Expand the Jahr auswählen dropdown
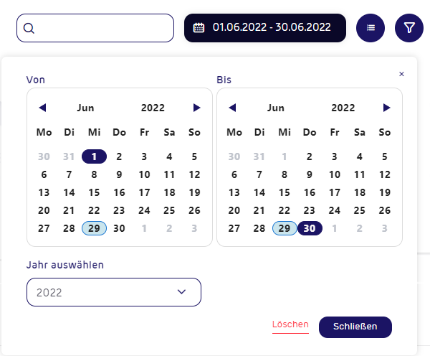The height and width of the screenshot is (356, 430). tap(114, 292)
